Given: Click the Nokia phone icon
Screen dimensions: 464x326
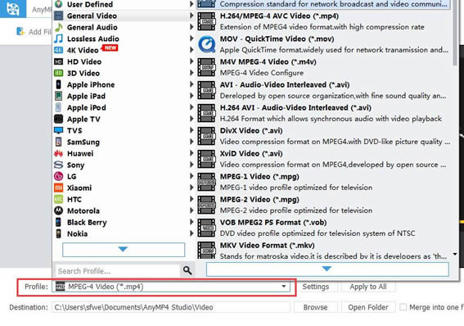Looking at the screenshot, I should point(58,233).
